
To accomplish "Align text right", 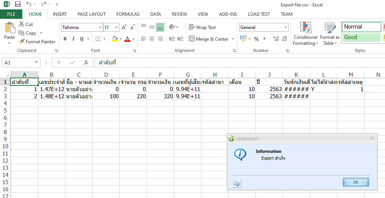I will click(160, 39).
